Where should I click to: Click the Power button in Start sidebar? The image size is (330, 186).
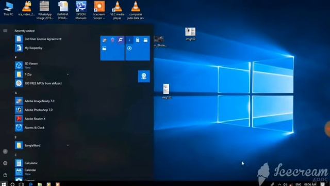click(5, 175)
